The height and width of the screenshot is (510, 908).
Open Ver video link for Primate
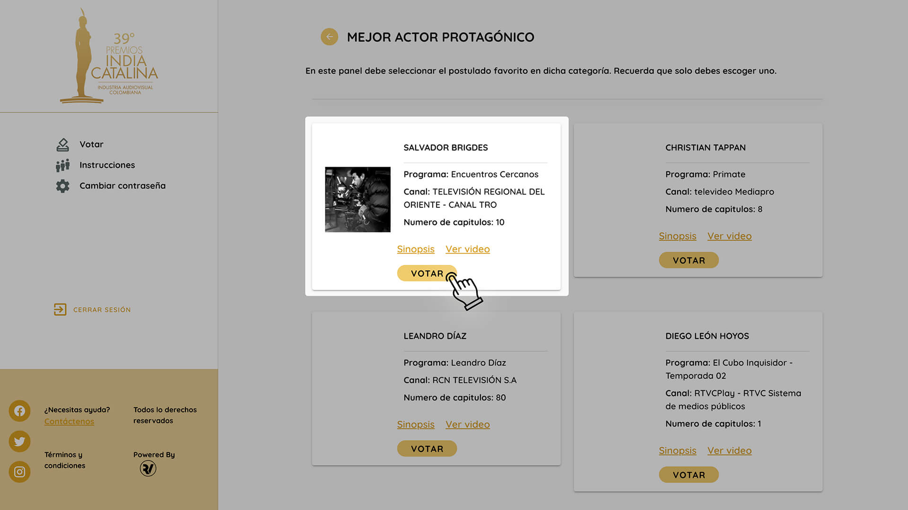729,236
